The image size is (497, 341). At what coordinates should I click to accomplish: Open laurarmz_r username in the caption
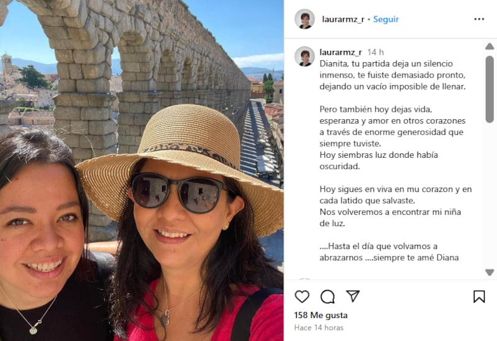(x=340, y=52)
